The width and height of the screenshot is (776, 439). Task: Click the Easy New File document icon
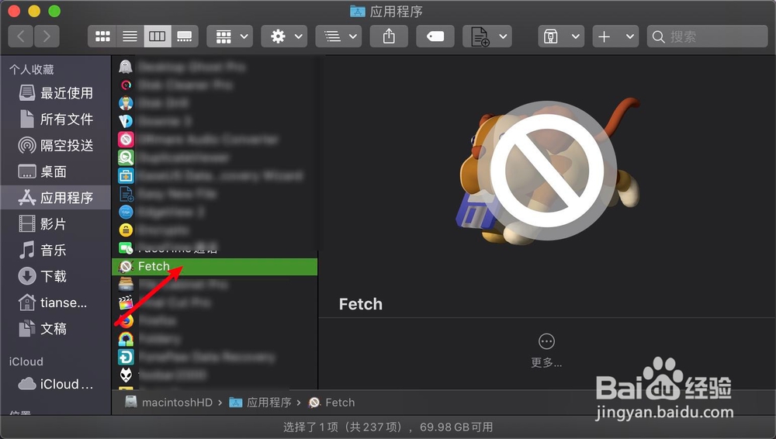(x=126, y=194)
